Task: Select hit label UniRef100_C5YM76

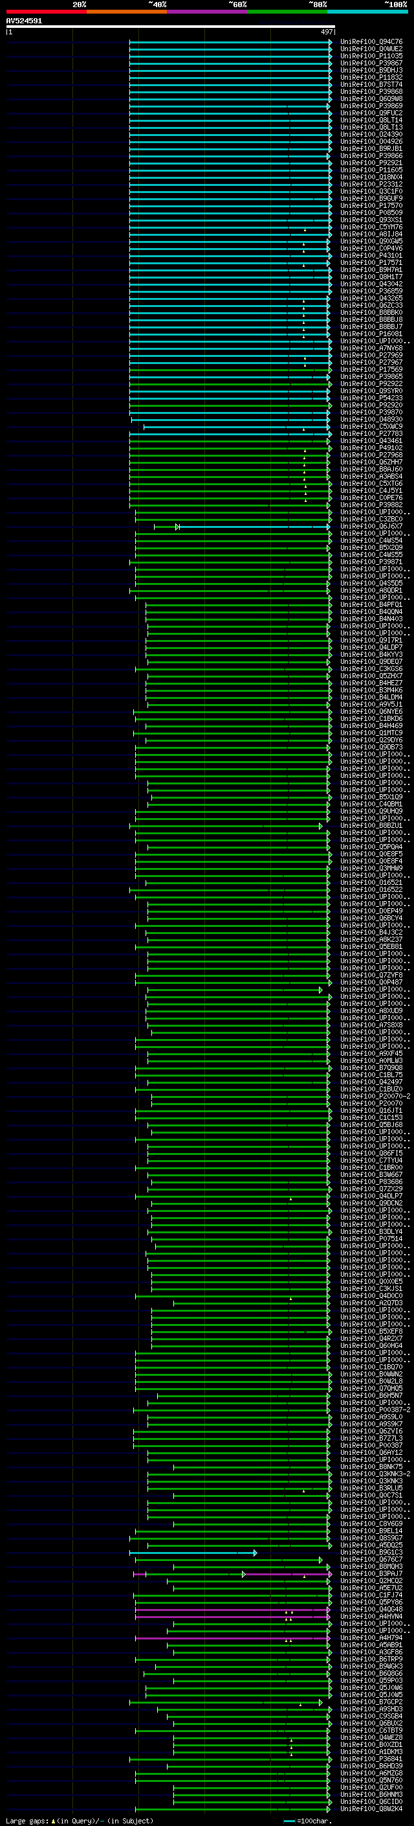Action: 371,227
